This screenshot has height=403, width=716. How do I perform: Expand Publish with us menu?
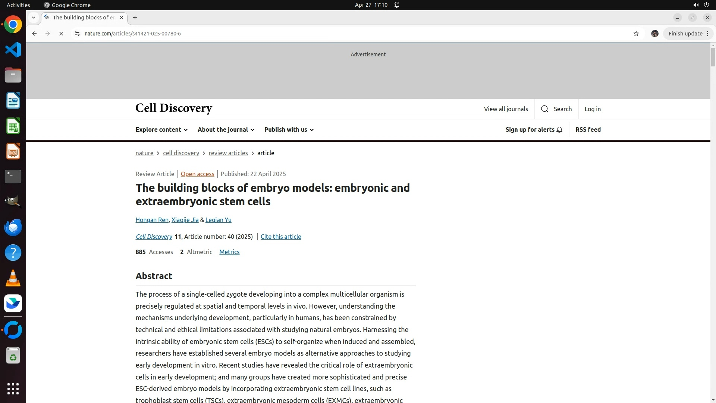289,129
